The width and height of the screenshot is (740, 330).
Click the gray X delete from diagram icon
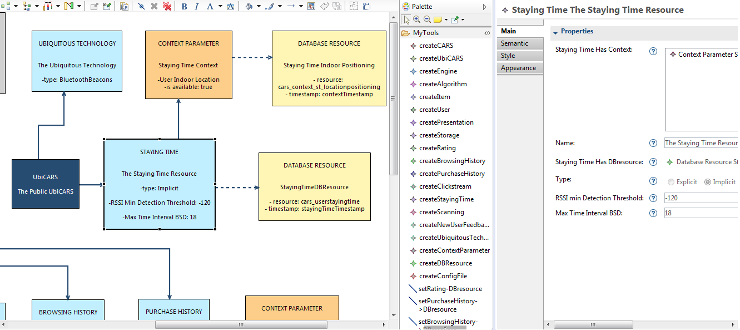tap(154, 6)
